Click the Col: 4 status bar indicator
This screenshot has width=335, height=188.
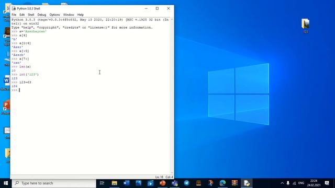[169, 177]
